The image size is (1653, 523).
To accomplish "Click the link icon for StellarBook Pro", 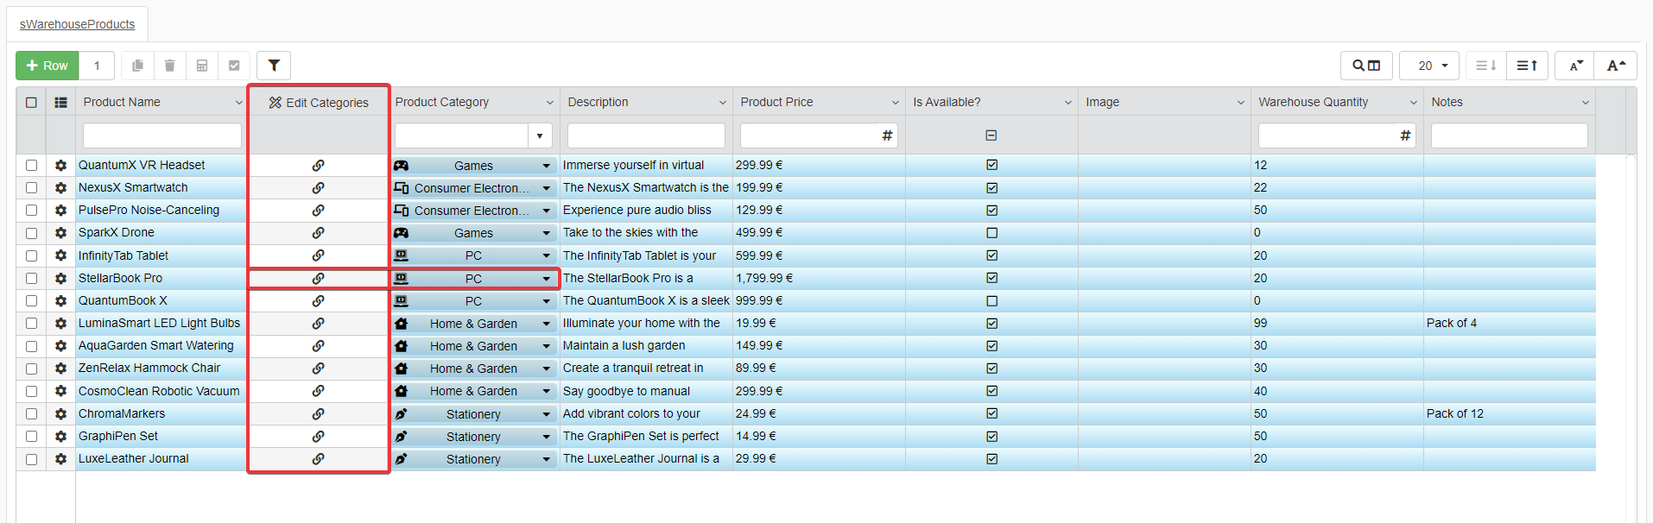I will (318, 278).
